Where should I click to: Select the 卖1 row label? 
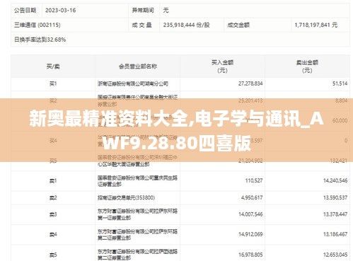53,181
